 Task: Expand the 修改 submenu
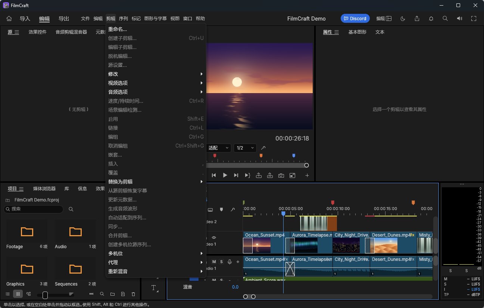point(156,74)
